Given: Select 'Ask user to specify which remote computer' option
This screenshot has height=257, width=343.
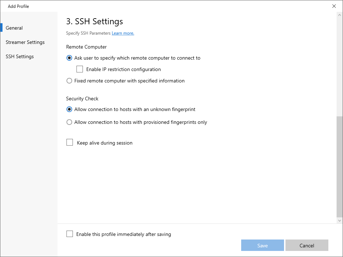Looking at the screenshot, I should 69,58.
